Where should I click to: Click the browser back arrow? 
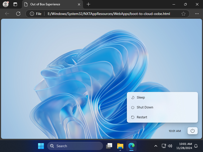point(7,14)
